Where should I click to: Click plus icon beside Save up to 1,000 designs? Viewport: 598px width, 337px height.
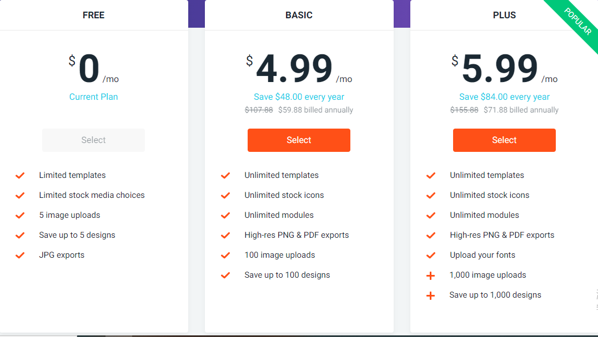(x=430, y=295)
